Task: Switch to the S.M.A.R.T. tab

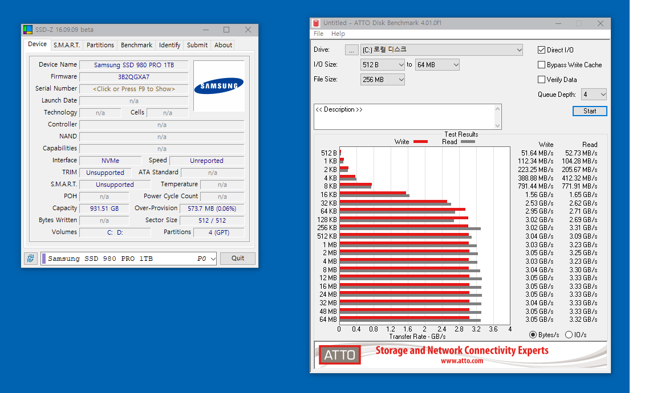Action: tap(67, 45)
